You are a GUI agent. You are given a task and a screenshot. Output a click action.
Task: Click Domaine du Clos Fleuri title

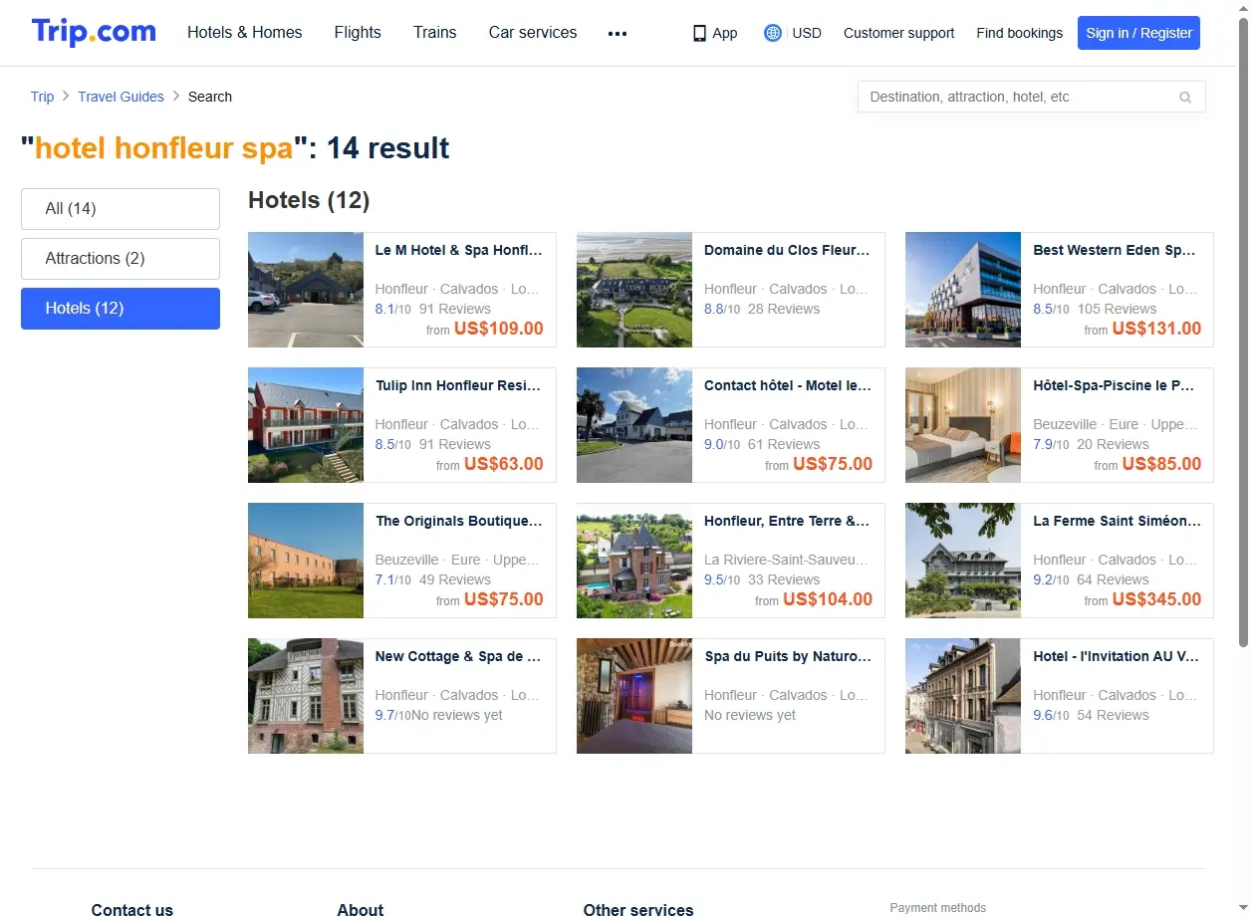(x=788, y=251)
